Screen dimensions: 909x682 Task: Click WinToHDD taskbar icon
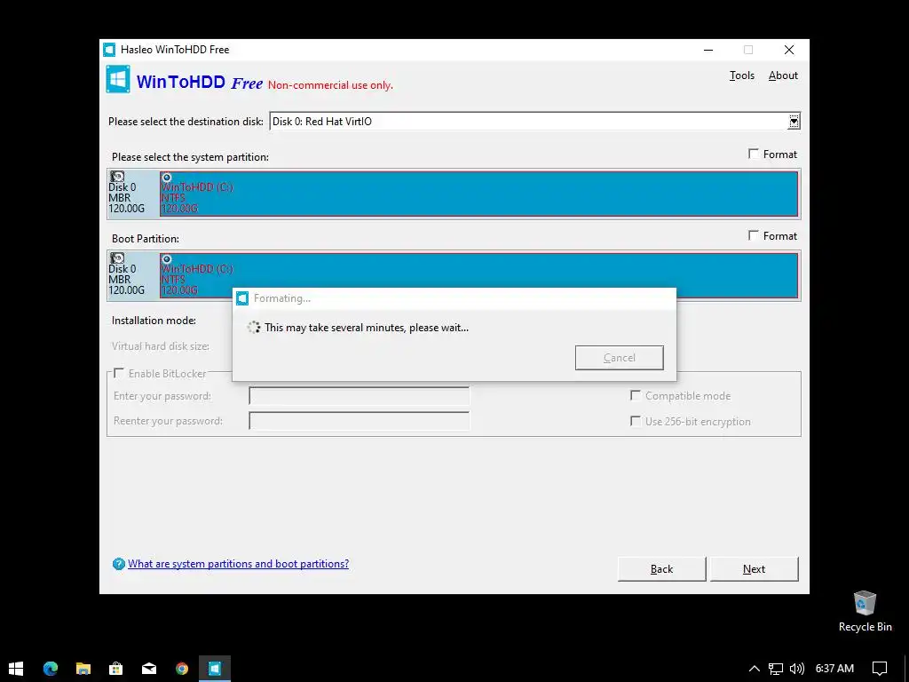[x=215, y=669]
